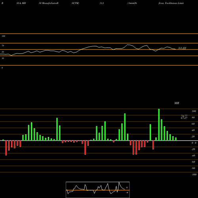
Task: Click the 'Icon Facilitators Limit' company name
Action: [x=171, y=3]
